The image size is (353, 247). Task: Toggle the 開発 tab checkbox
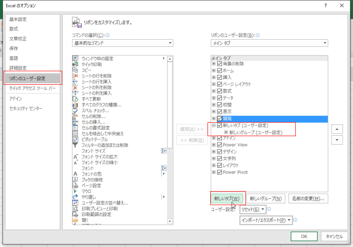(220, 118)
